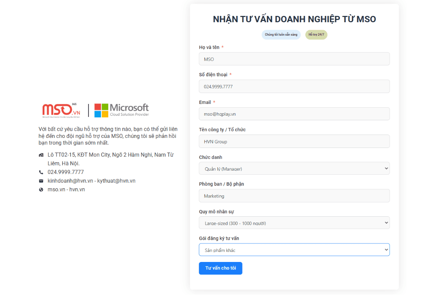Image resolution: width=445 pixels, height=298 pixels.
Task: Click the MSO.vn logo
Action: click(61, 110)
